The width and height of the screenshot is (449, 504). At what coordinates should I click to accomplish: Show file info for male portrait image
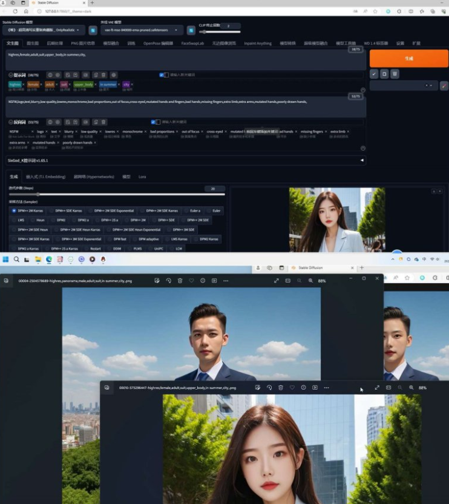[203, 281]
